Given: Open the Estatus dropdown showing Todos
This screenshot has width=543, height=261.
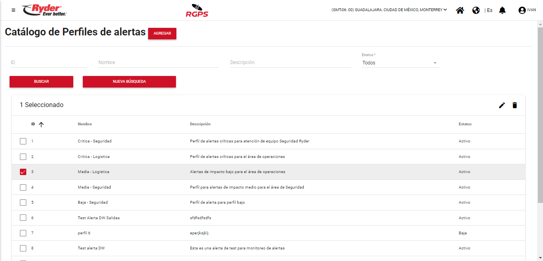Looking at the screenshot, I should click(400, 63).
